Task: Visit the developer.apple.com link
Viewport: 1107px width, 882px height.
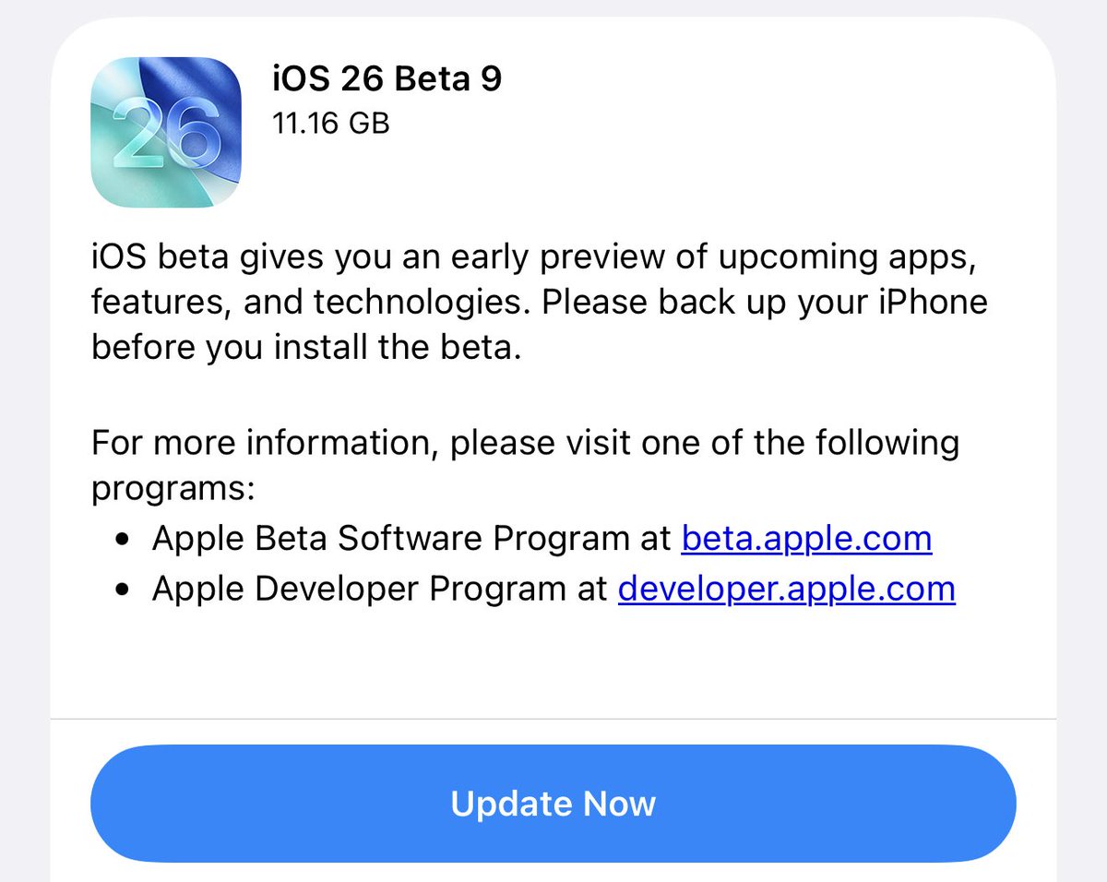Action: [786, 588]
